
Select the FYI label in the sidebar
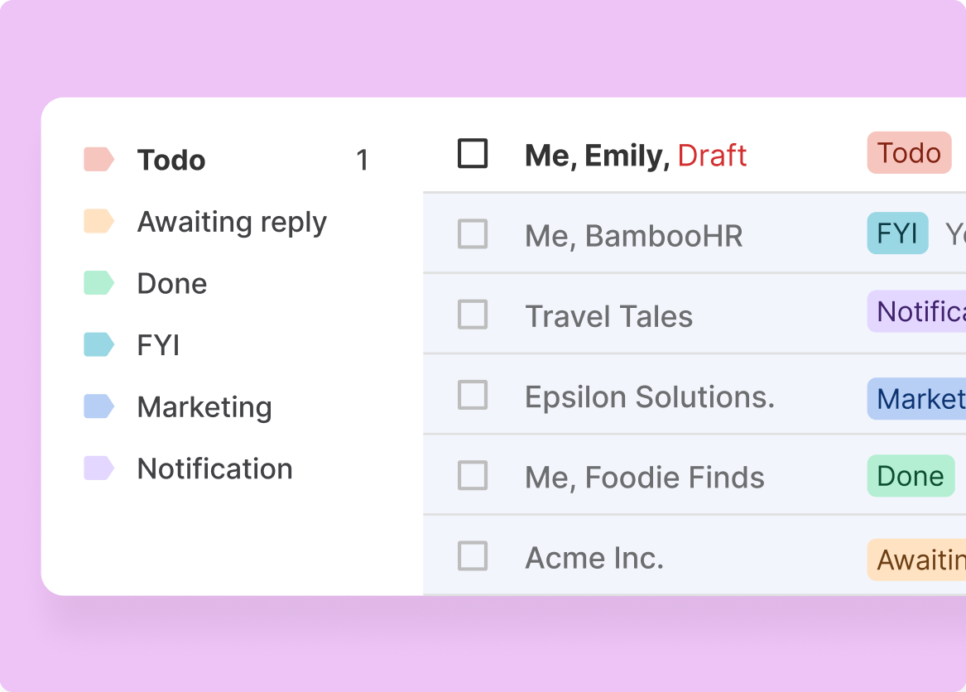click(x=159, y=344)
